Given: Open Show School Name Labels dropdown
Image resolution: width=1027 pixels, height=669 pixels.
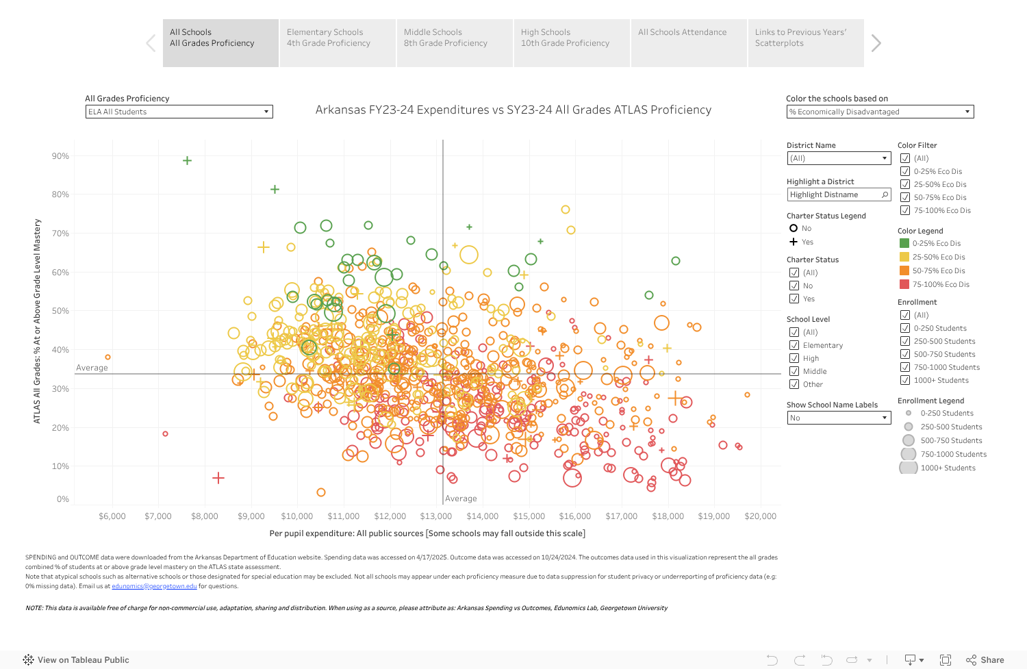Looking at the screenshot, I should 839,418.
